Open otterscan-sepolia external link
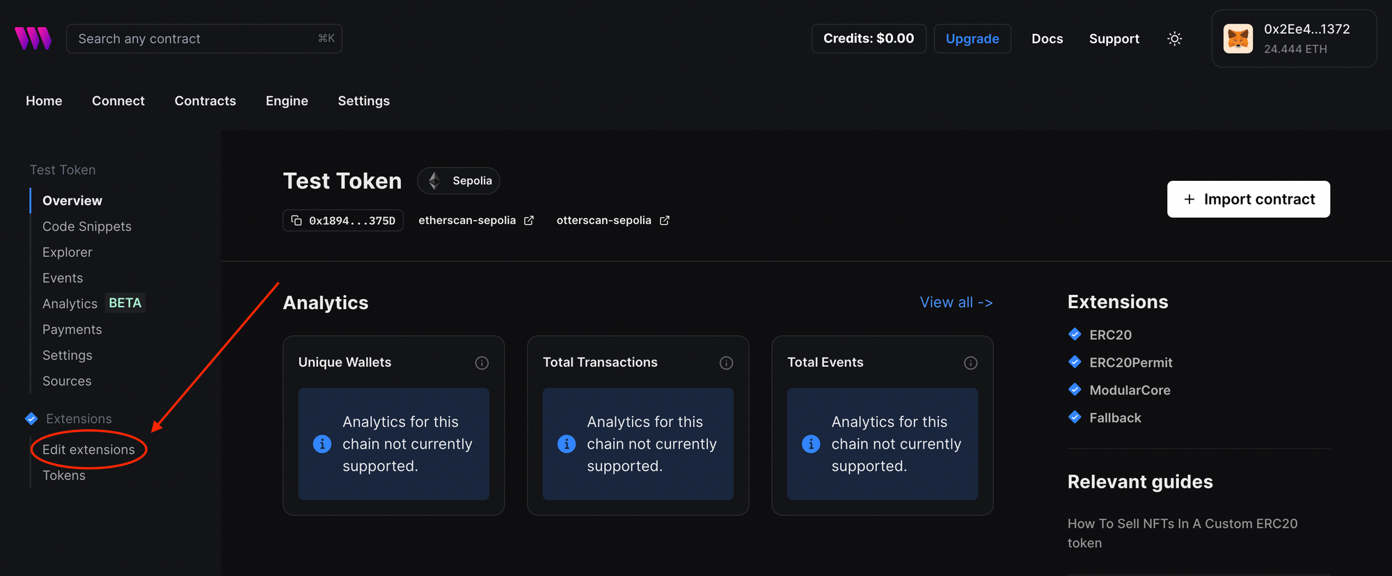The width and height of the screenshot is (1392, 576). 612,221
